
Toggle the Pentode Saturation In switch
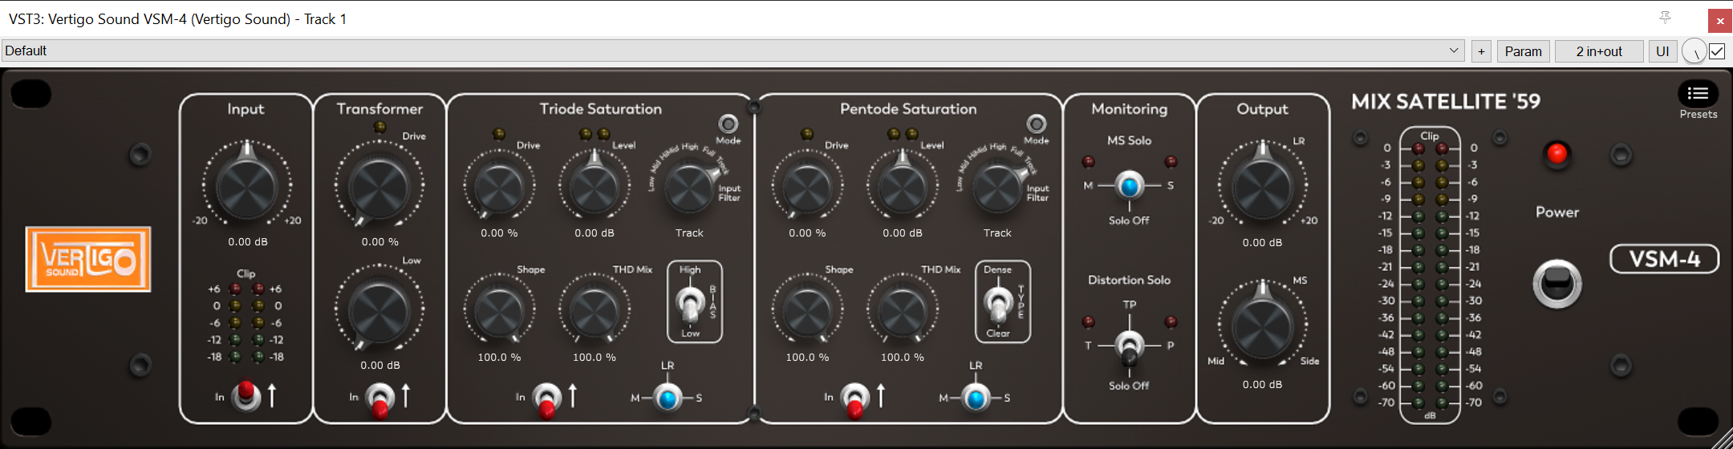pyautogui.click(x=855, y=399)
